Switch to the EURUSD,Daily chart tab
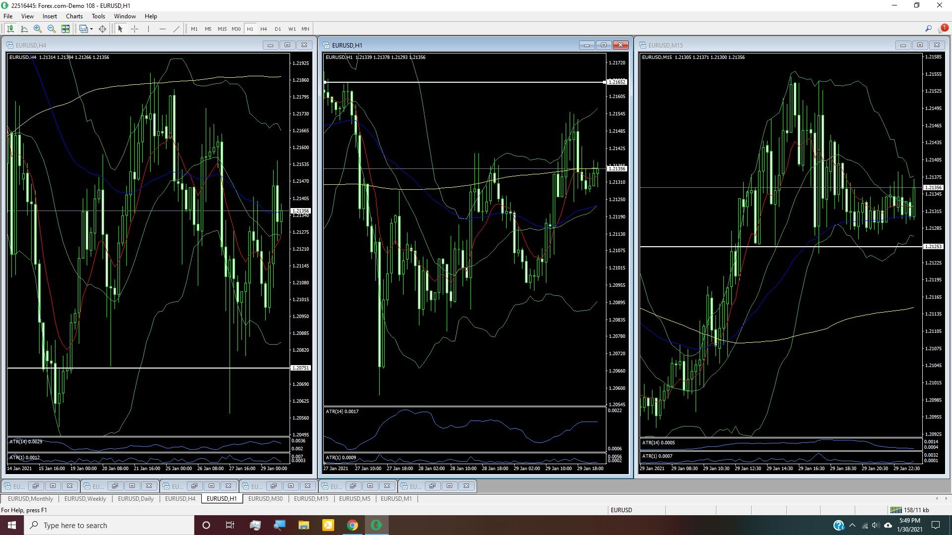 pyautogui.click(x=136, y=499)
